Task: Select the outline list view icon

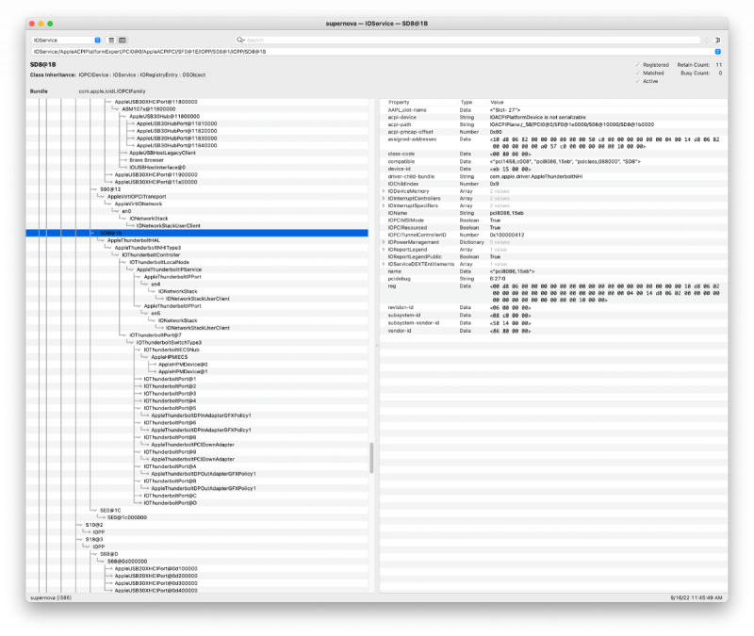Action: (x=111, y=40)
